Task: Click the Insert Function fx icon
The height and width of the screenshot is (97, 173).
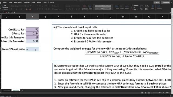Action: pyautogui.click(x=12, y=12)
